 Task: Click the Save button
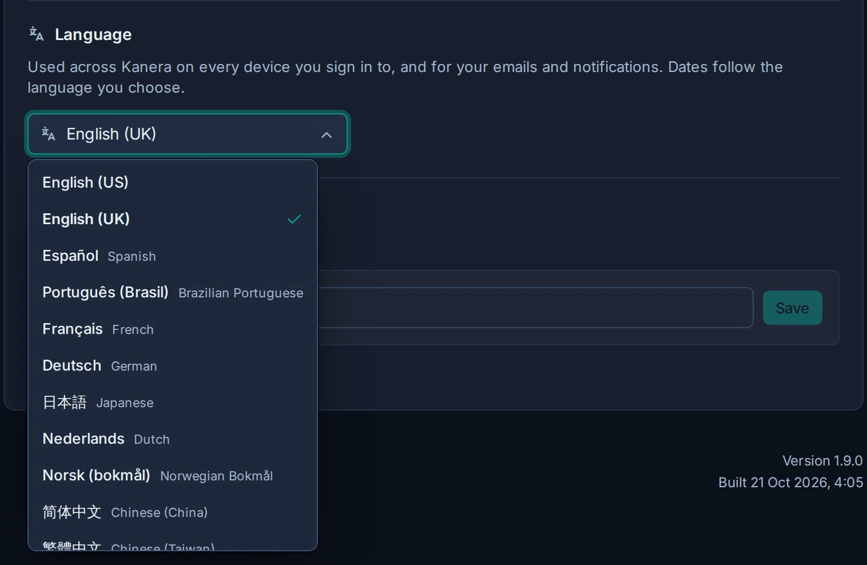(x=792, y=308)
